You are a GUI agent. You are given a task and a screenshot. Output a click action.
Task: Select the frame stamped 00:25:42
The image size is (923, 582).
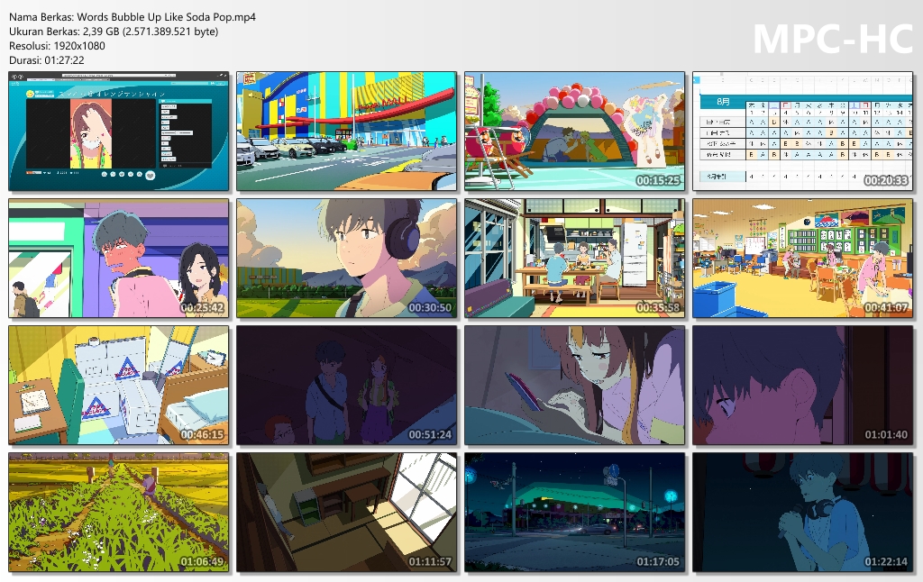click(x=118, y=259)
